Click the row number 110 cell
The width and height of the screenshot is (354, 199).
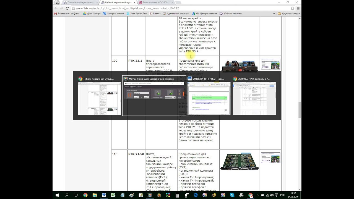click(x=114, y=154)
